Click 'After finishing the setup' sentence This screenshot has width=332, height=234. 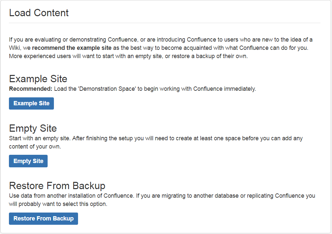185,138
